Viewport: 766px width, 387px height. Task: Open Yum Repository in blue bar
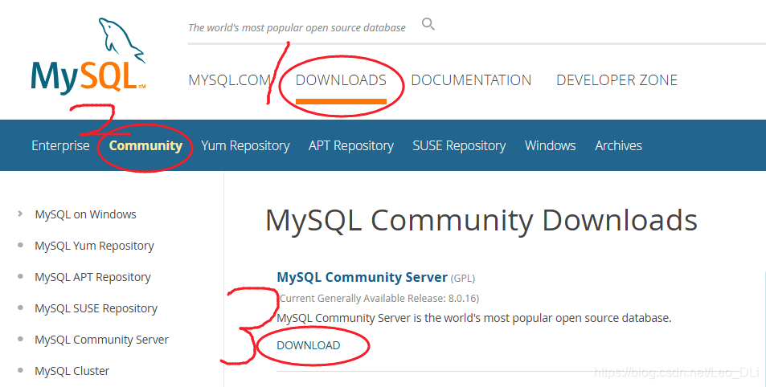coord(245,146)
